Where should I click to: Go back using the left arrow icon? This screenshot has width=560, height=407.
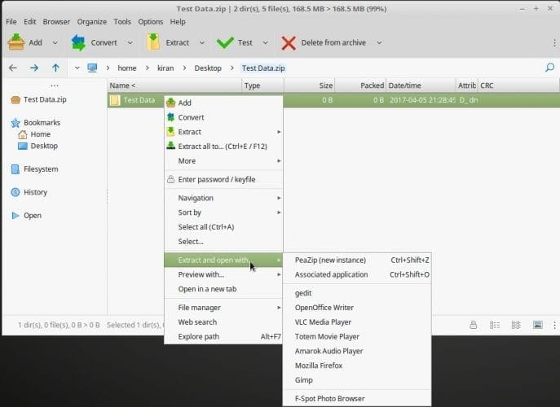tap(13, 68)
